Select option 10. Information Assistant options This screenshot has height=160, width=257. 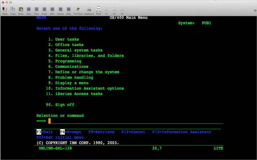(85, 88)
